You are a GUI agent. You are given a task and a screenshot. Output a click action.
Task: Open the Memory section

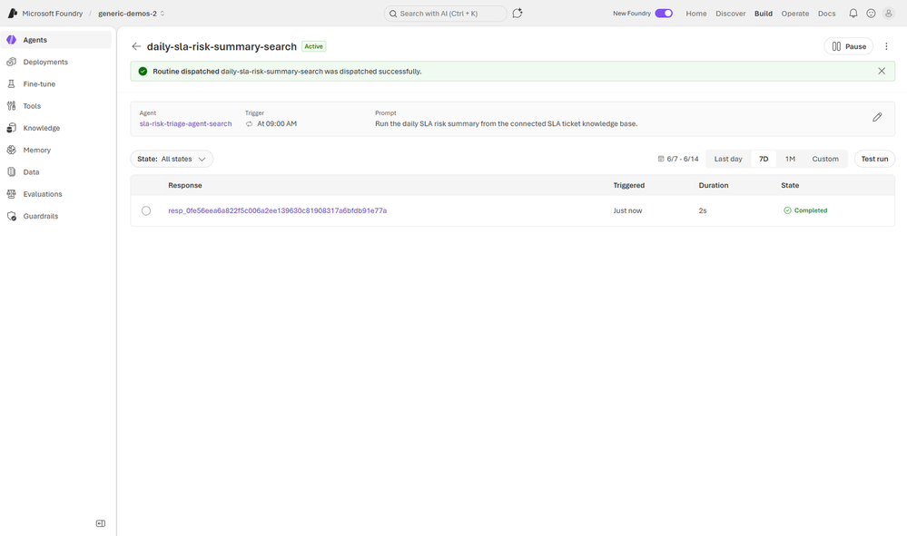coord(56,150)
